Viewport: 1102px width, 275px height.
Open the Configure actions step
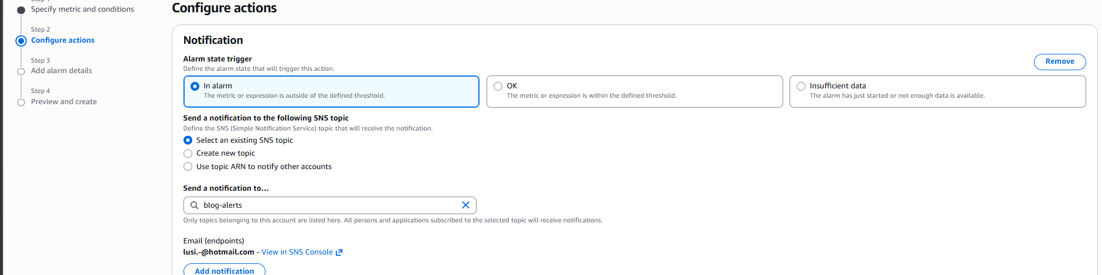pyautogui.click(x=63, y=40)
